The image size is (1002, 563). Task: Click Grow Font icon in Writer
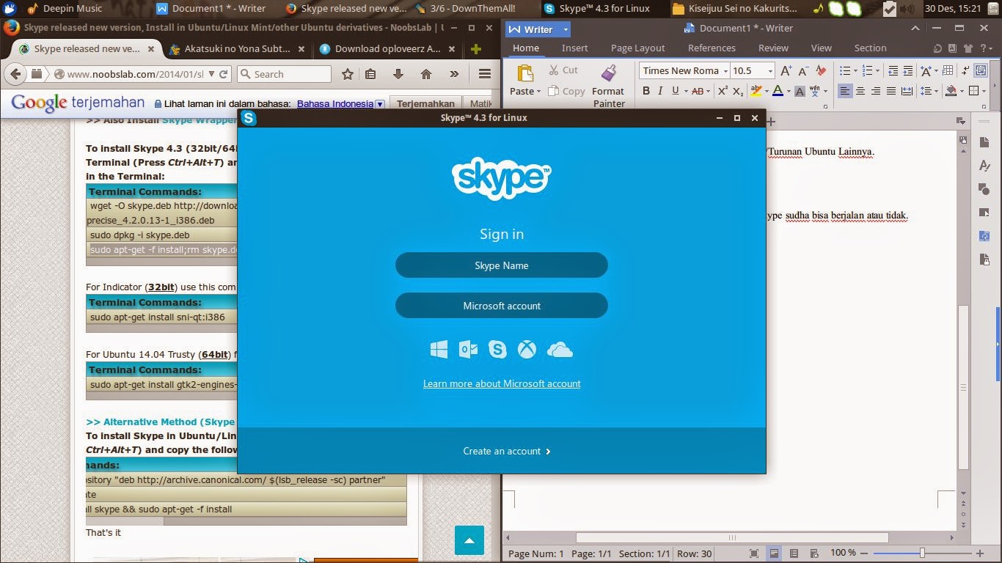click(x=786, y=71)
